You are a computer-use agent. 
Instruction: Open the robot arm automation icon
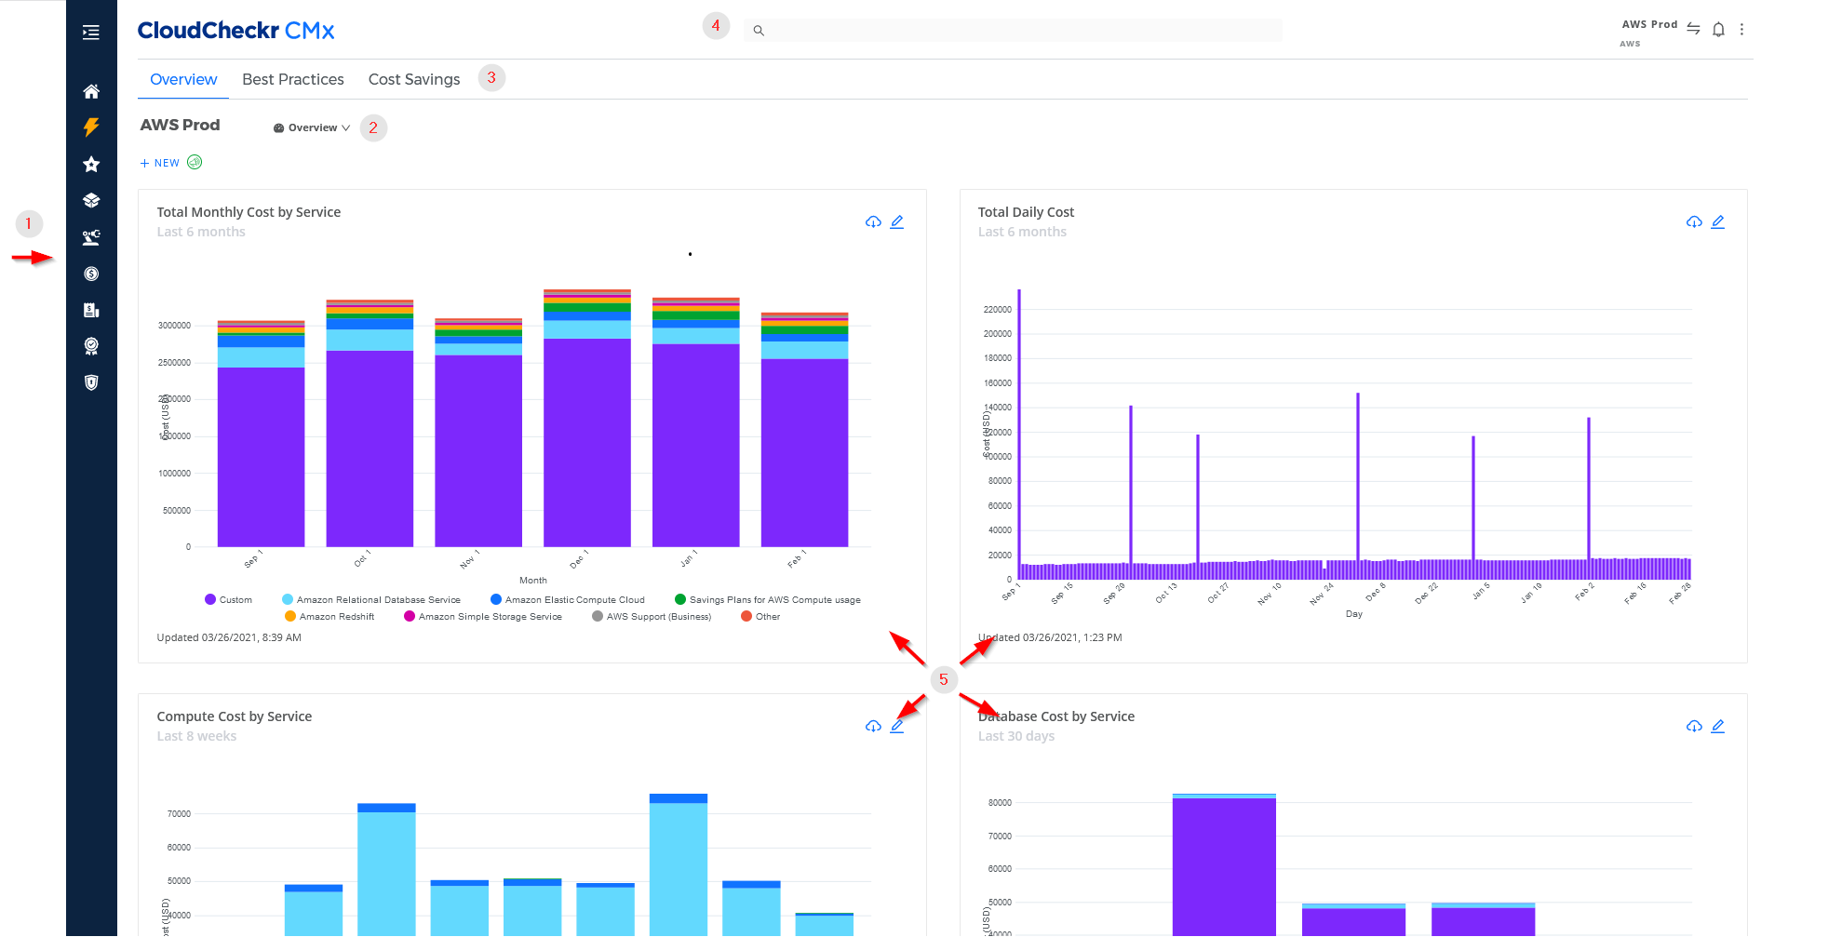[x=91, y=237]
